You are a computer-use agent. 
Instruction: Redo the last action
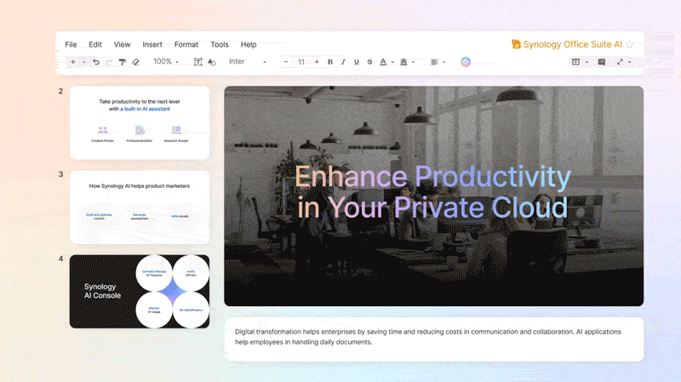point(109,62)
